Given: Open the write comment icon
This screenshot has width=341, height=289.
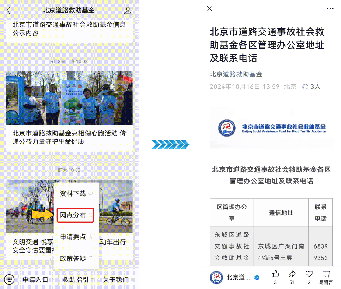Looking at the screenshot, I should [326, 274].
